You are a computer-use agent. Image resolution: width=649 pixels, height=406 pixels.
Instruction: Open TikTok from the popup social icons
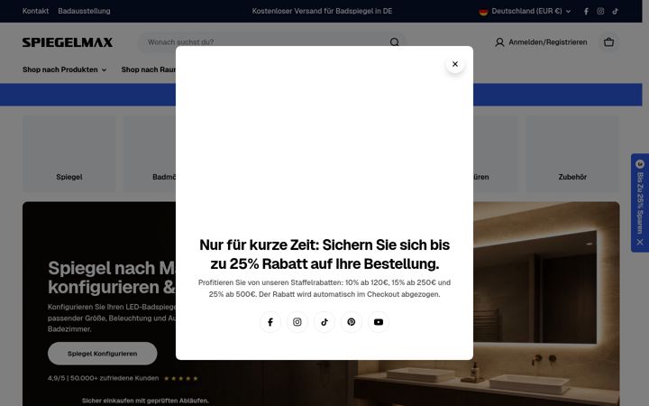324,322
